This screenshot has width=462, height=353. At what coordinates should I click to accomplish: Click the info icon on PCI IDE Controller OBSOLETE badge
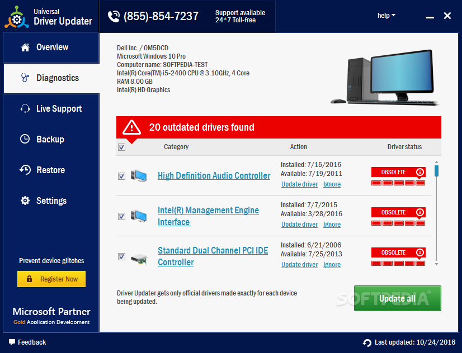(420, 252)
